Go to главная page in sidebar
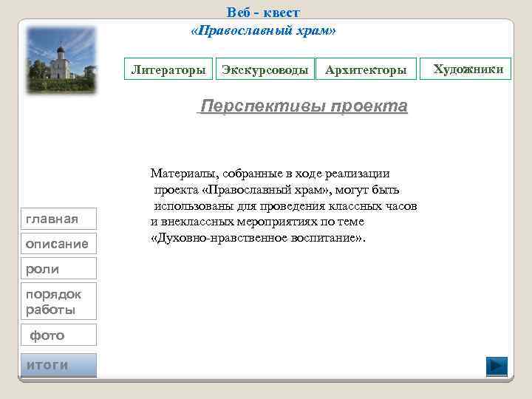 pyautogui.click(x=58, y=219)
